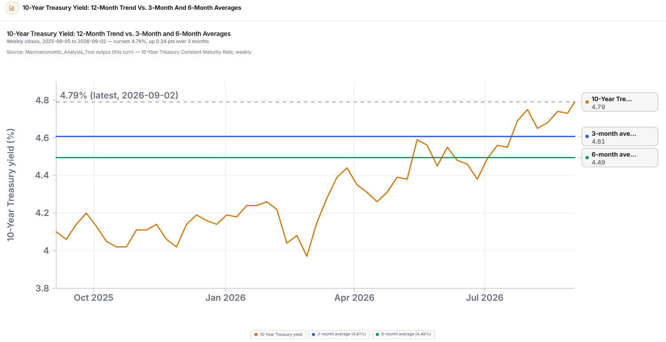Click the 4.8 y-axis tick label
666x342 pixels.
click(x=43, y=100)
